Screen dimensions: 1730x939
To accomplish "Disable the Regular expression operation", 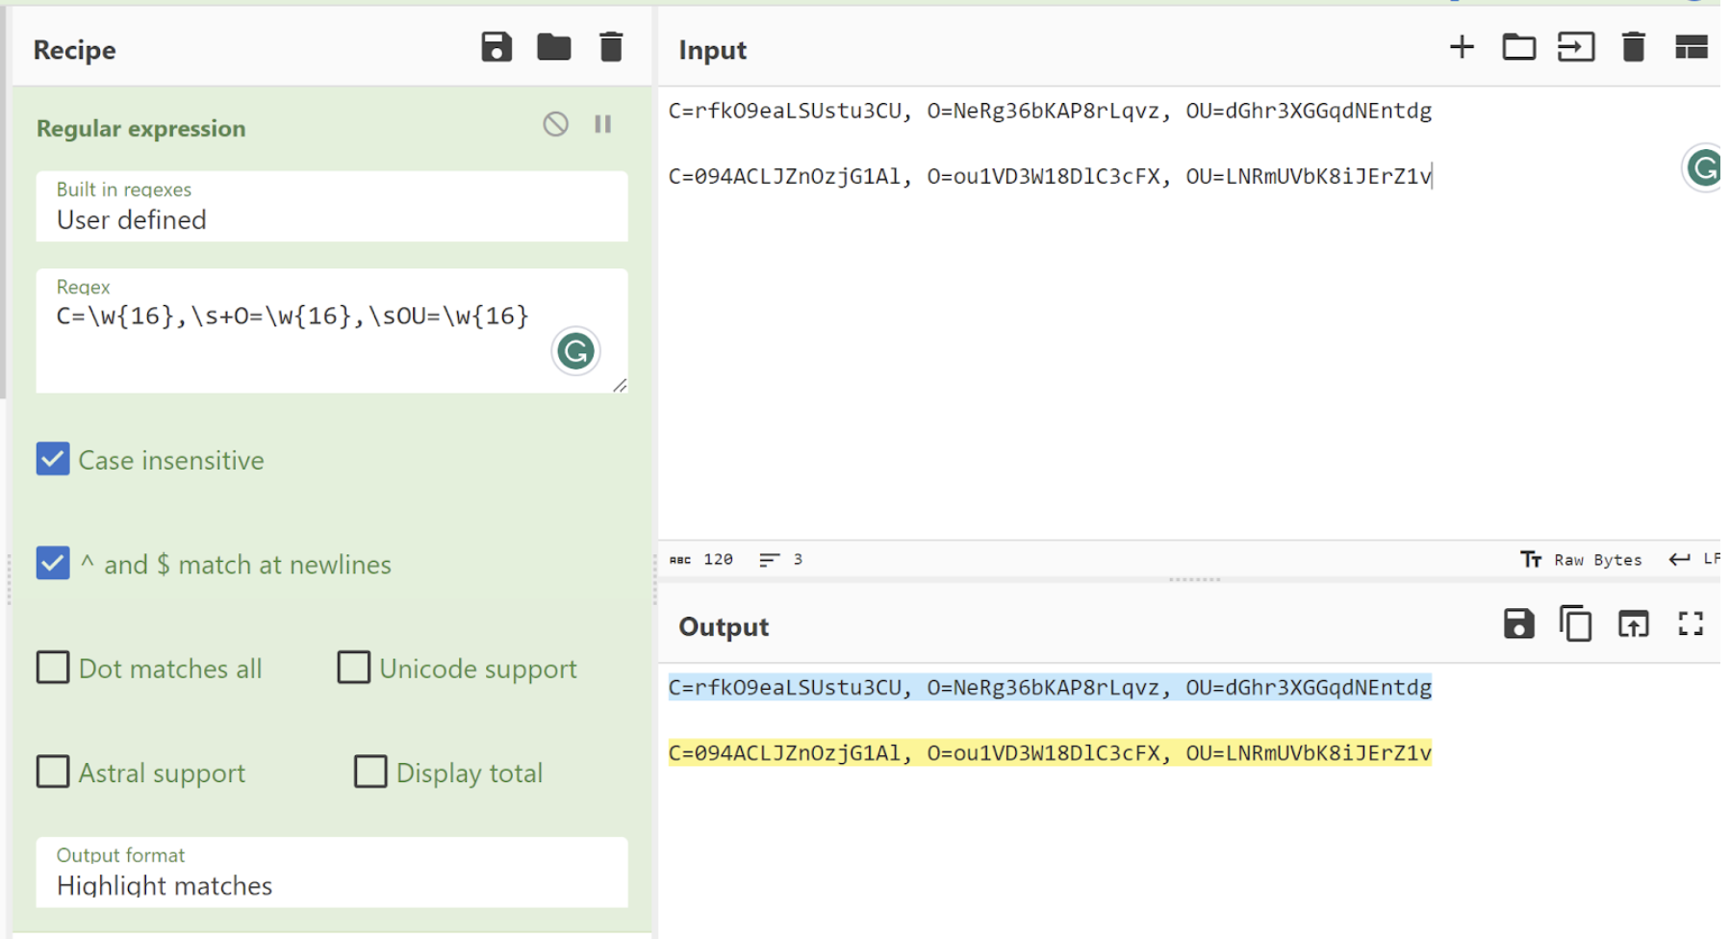I will 555,124.
